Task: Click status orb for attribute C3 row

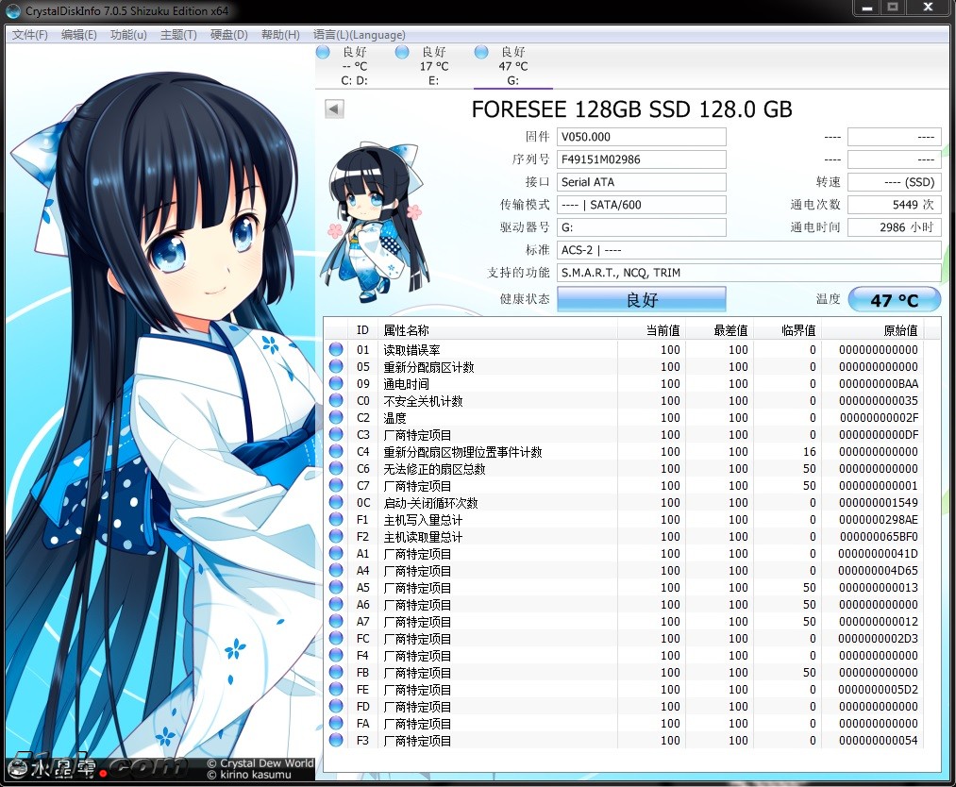Action: [x=336, y=435]
